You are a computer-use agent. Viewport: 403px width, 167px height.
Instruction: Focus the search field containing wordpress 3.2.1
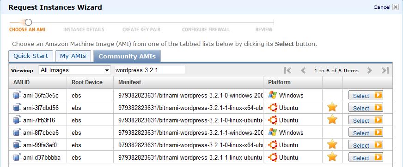150,70
